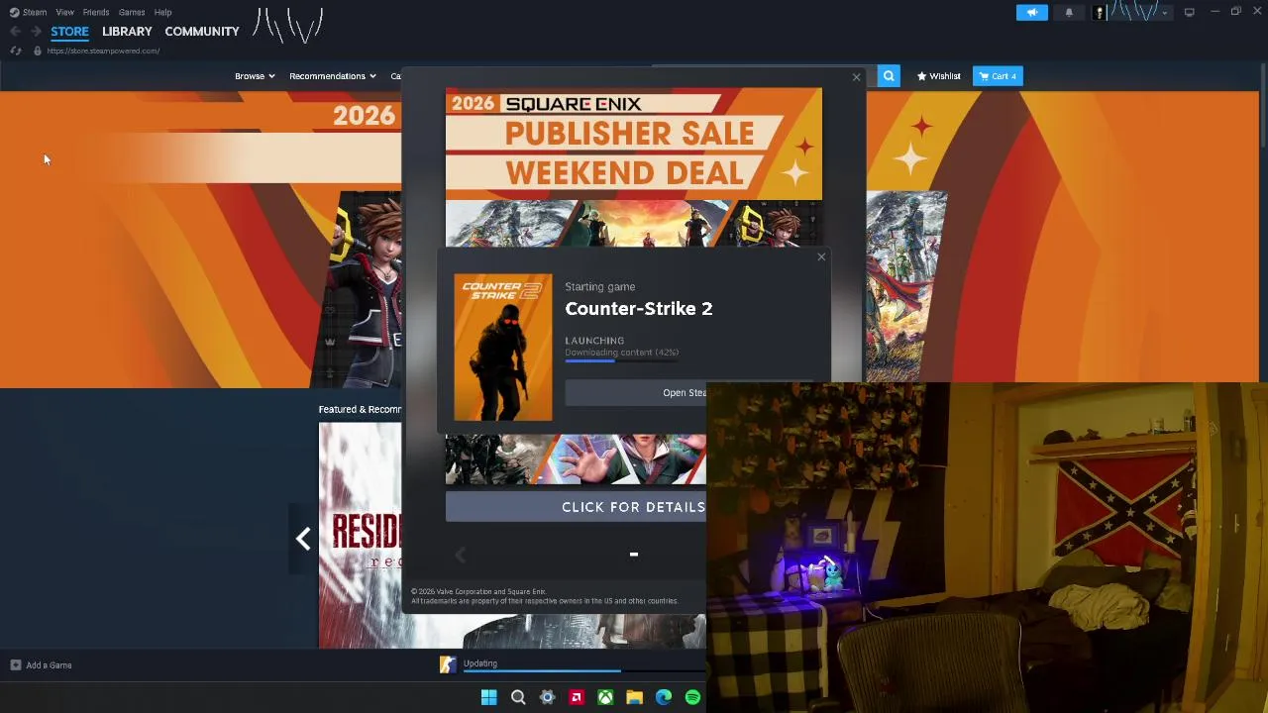Screen dimensions: 1268x713
Task: Click the Steam logo menu
Action: tap(28, 12)
